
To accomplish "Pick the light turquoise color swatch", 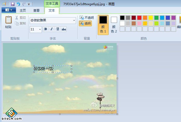I will click(162, 23).
